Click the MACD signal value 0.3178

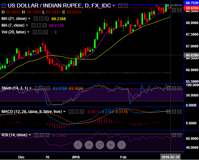click(122, 112)
